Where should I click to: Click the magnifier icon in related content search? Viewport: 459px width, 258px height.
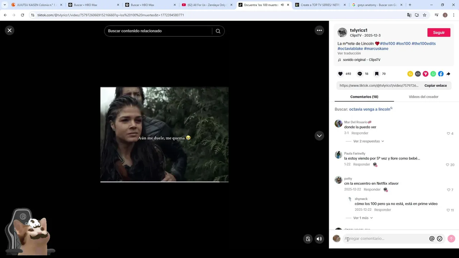click(218, 31)
